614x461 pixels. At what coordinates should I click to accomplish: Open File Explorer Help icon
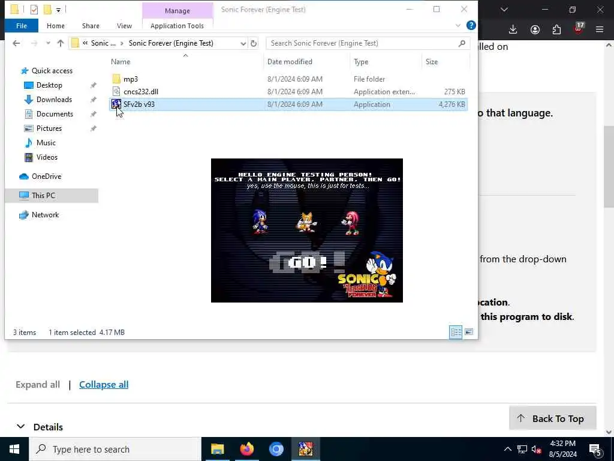pos(471,25)
